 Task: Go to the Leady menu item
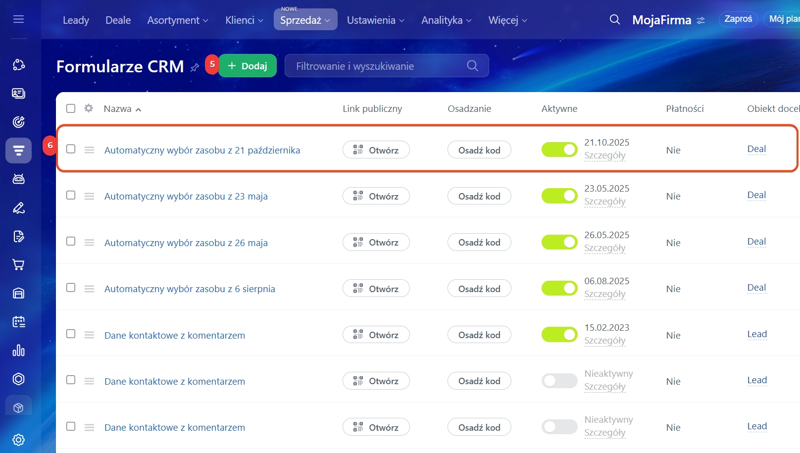pos(76,20)
